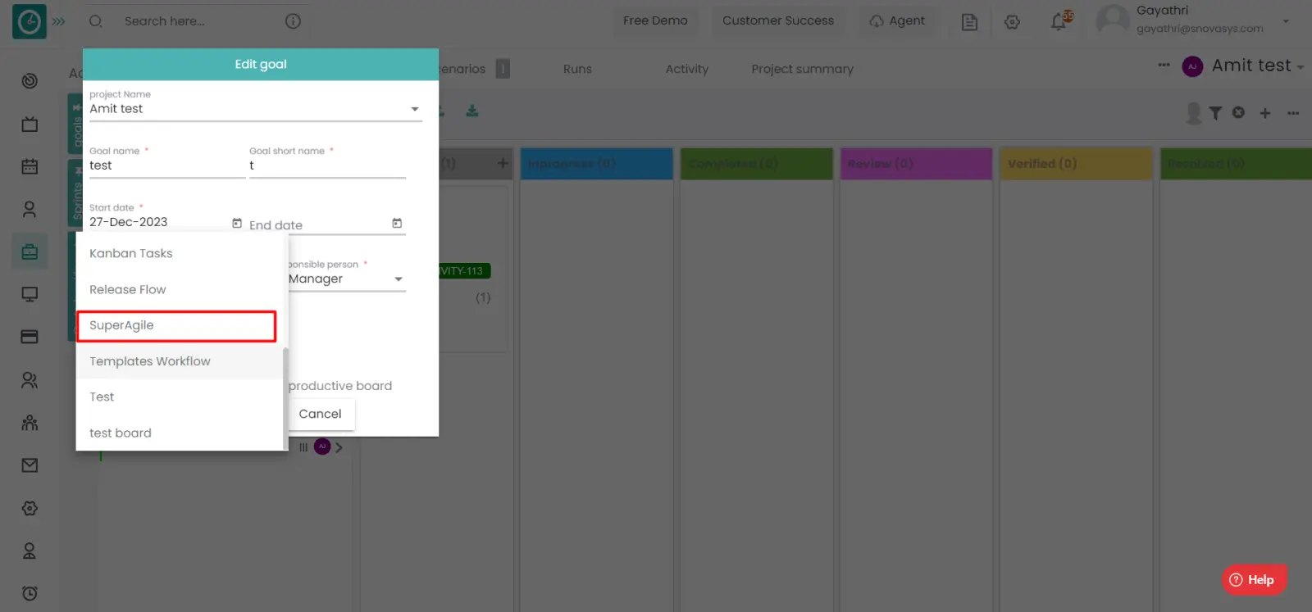Open project Name dropdown showing Amit test

[x=255, y=108]
